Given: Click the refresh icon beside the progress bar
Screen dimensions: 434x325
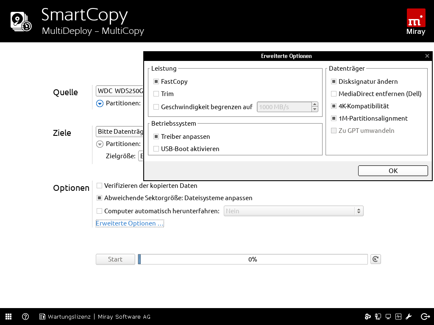Looking at the screenshot, I should 375,259.
